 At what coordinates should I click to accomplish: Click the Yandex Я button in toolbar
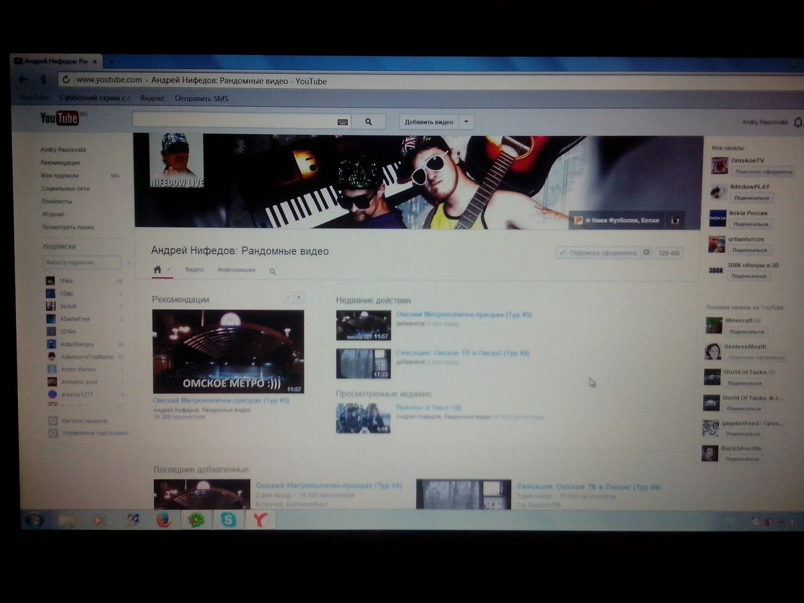tap(43, 79)
